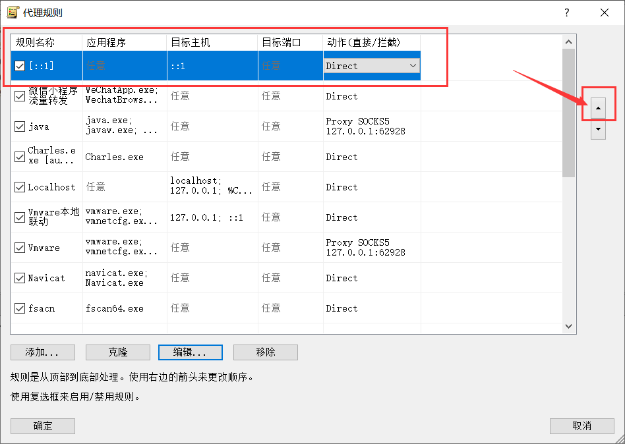Click the vertical scrollbar thumb
625x444 pixels.
click(x=569, y=112)
